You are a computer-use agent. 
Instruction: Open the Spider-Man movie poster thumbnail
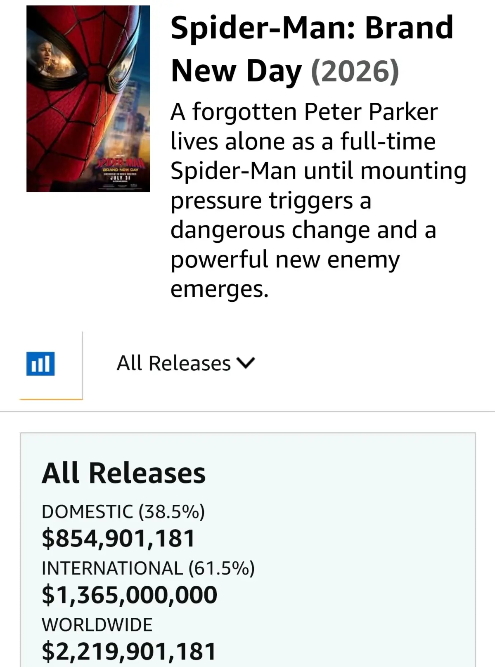pyautogui.click(x=88, y=99)
